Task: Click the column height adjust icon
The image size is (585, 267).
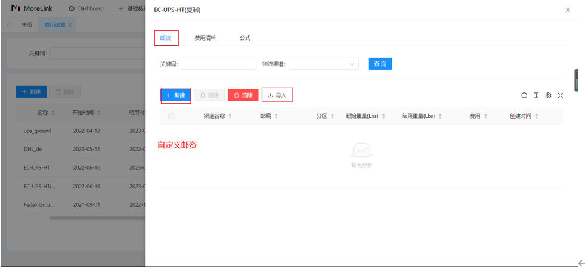Action: point(536,95)
